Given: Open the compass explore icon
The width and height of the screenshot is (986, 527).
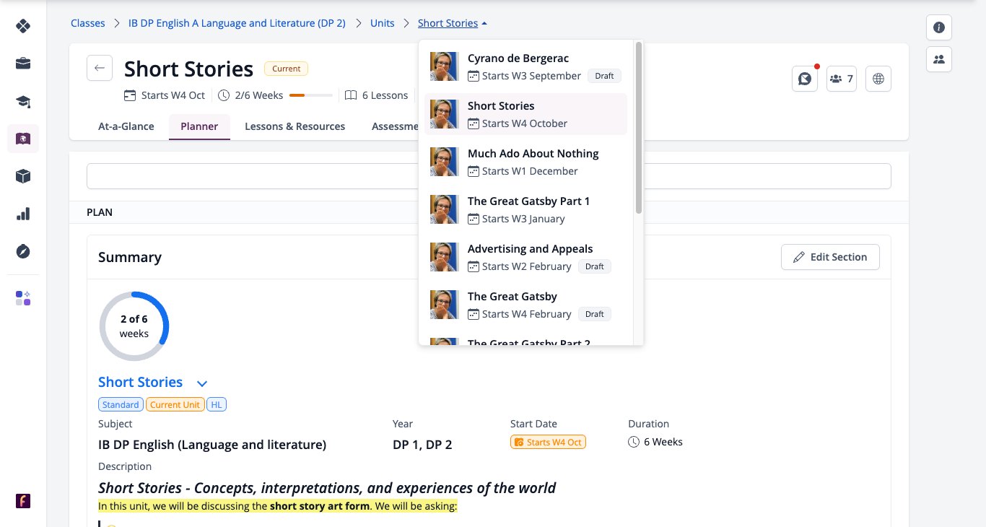Looking at the screenshot, I should 23,251.
